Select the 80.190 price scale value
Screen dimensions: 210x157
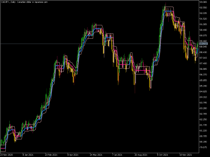coord(203,142)
